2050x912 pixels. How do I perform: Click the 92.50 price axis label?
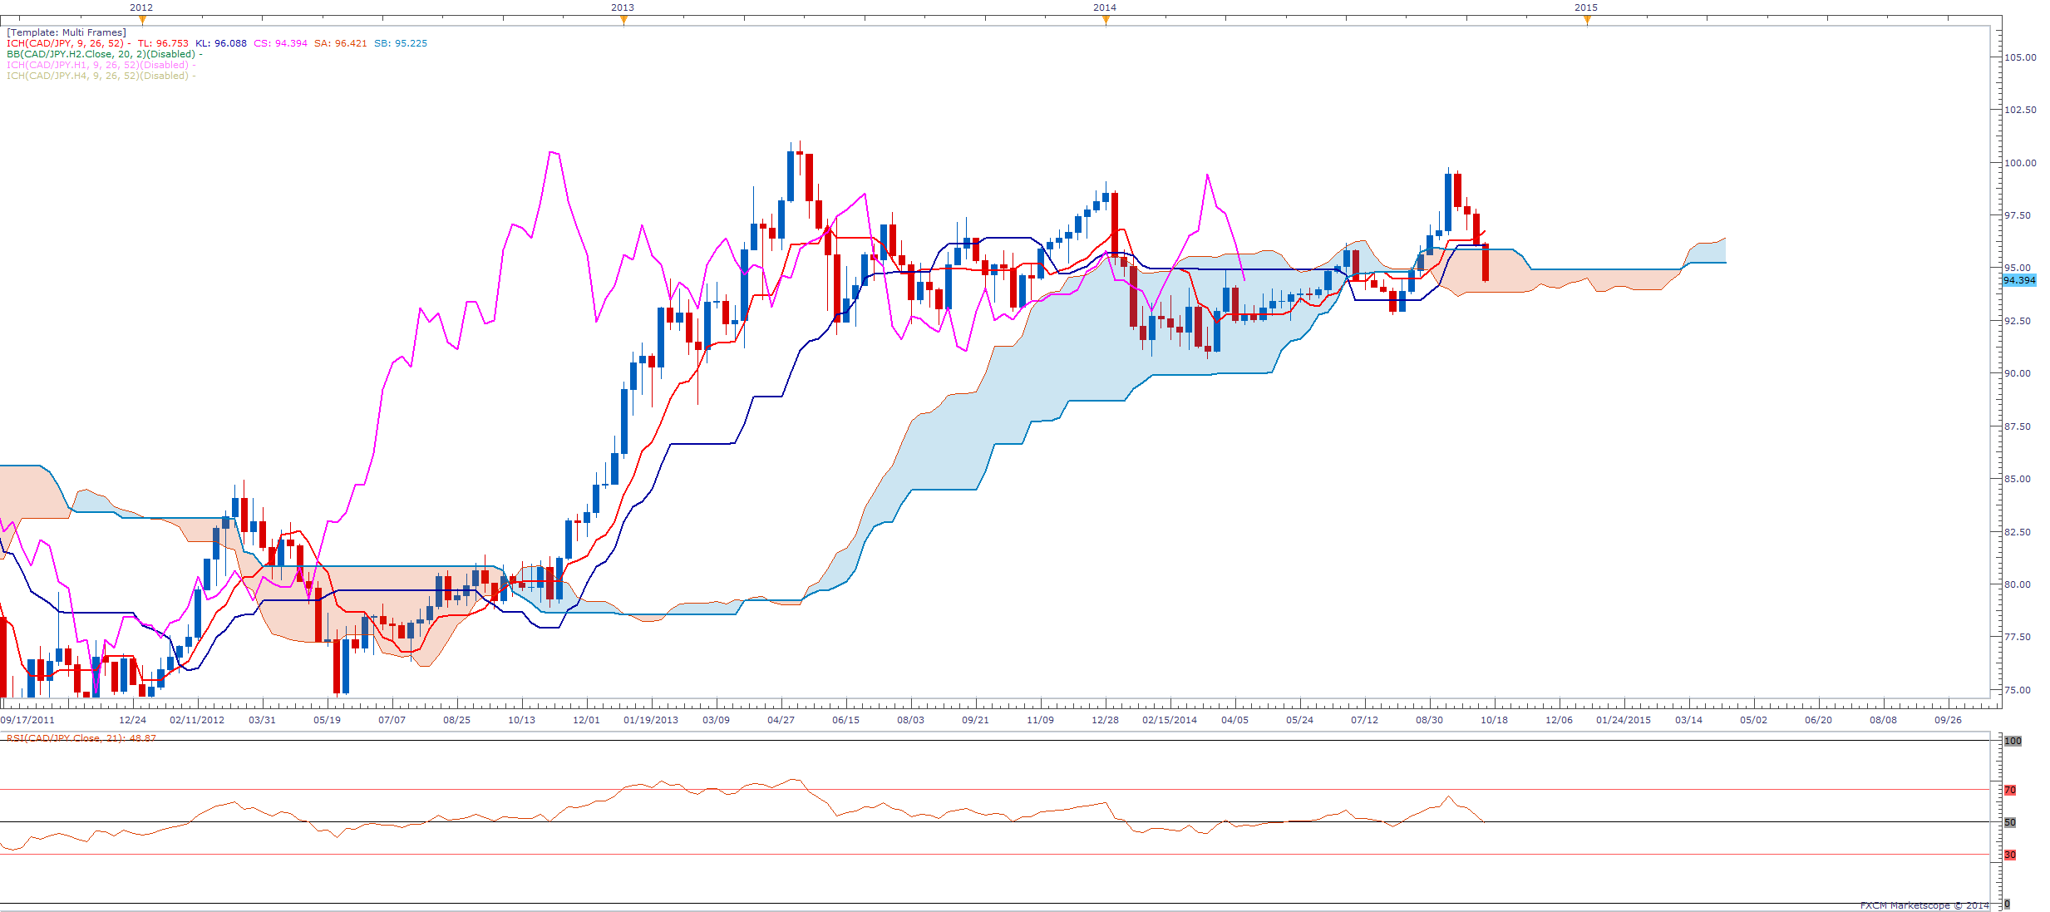tap(2018, 321)
